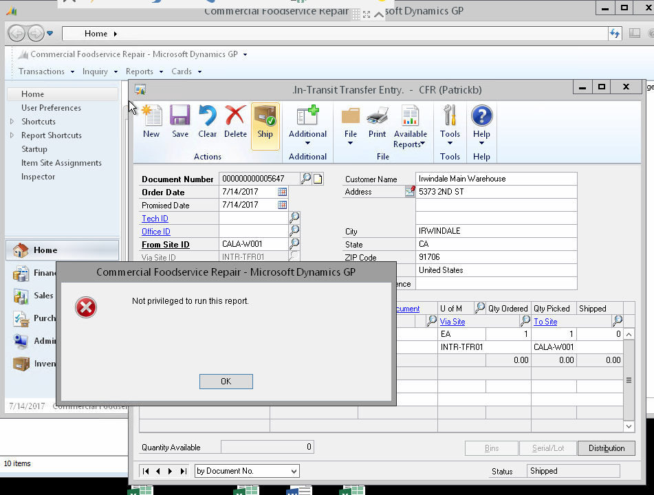This screenshot has width=654, height=495.
Task: Open the Order Date calendar picker
Action: tap(283, 192)
